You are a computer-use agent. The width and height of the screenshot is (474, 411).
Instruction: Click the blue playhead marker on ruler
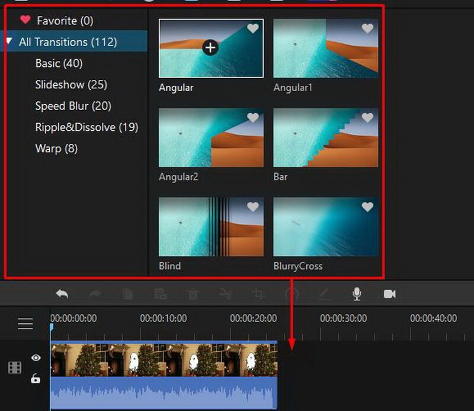point(52,327)
